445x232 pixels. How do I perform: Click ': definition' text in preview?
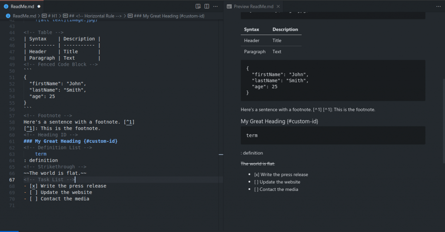pos(252,153)
